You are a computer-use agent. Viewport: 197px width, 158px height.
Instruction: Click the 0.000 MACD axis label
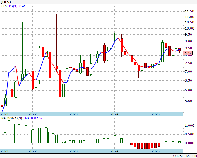[x=189, y=143]
